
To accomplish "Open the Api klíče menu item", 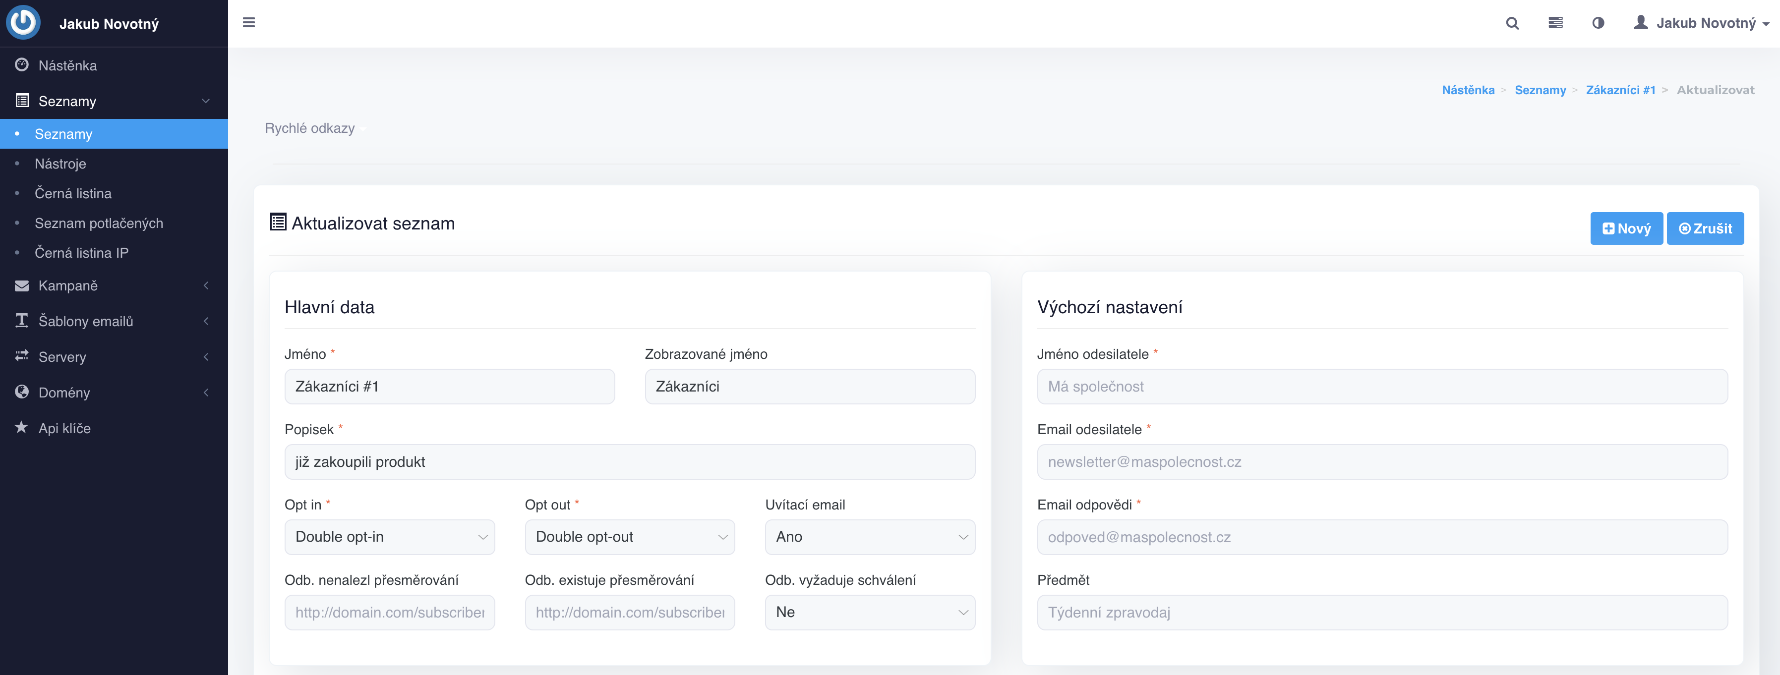I will (114, 428).
